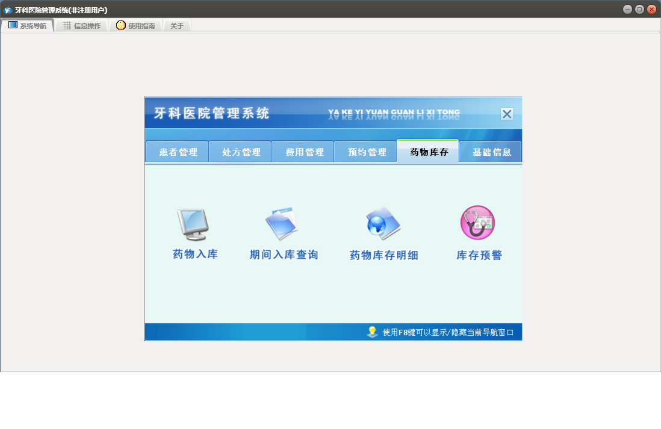Click the 药物库存明细 label

383,255
